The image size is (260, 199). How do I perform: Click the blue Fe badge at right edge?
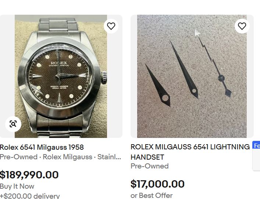click(256, 145)
